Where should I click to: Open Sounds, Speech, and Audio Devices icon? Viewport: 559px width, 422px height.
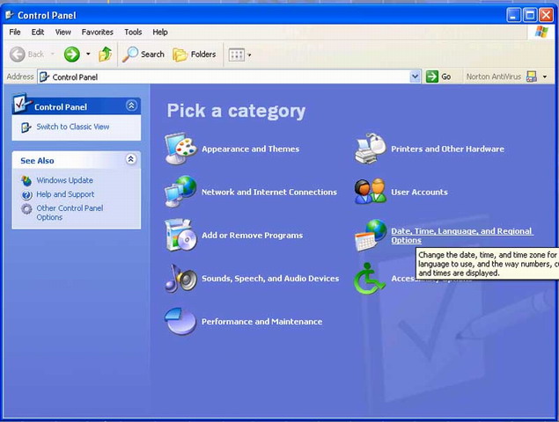(180, 278)
